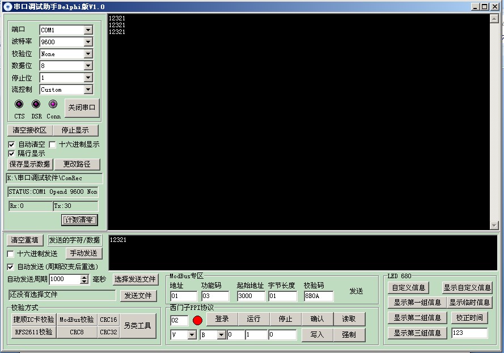The width and height of the screenshot is (504, 353).
Task: Open the V dropdown in PPI section
Action: pyautogui.click(x=192, y=335)
